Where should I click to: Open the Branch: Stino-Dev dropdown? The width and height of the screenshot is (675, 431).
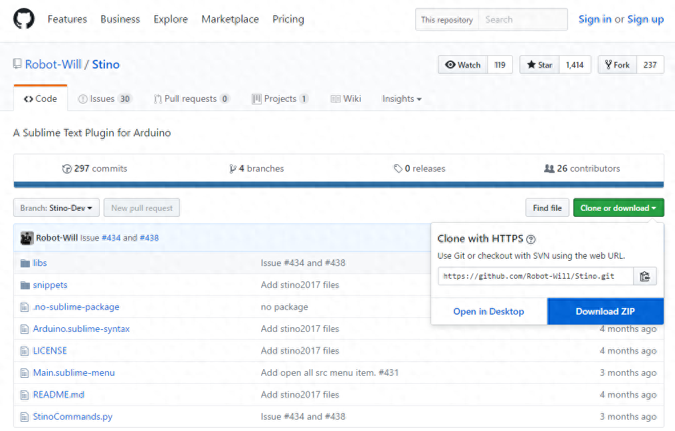56,208
